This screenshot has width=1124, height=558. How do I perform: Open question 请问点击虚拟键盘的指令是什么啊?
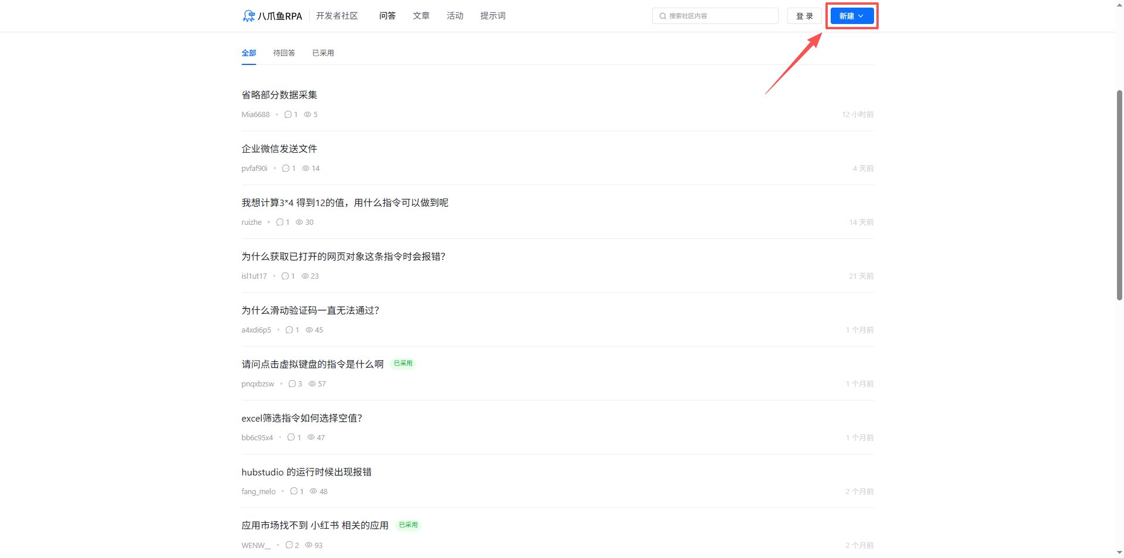click(x=313, y=364)
